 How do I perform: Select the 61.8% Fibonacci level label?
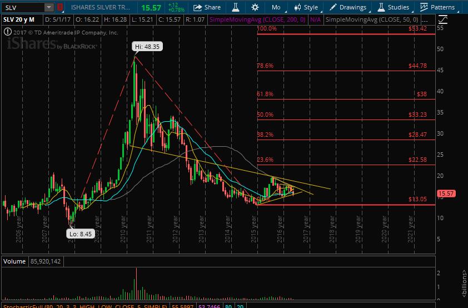tap(265, 94)
